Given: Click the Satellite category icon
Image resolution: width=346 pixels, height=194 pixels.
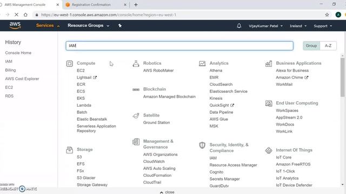Looking at the screenshot, I should (x=136, y=115).
